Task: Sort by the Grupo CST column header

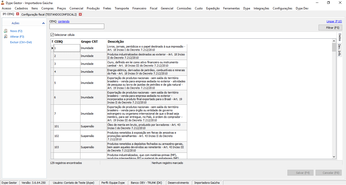Action: point(93,41)
